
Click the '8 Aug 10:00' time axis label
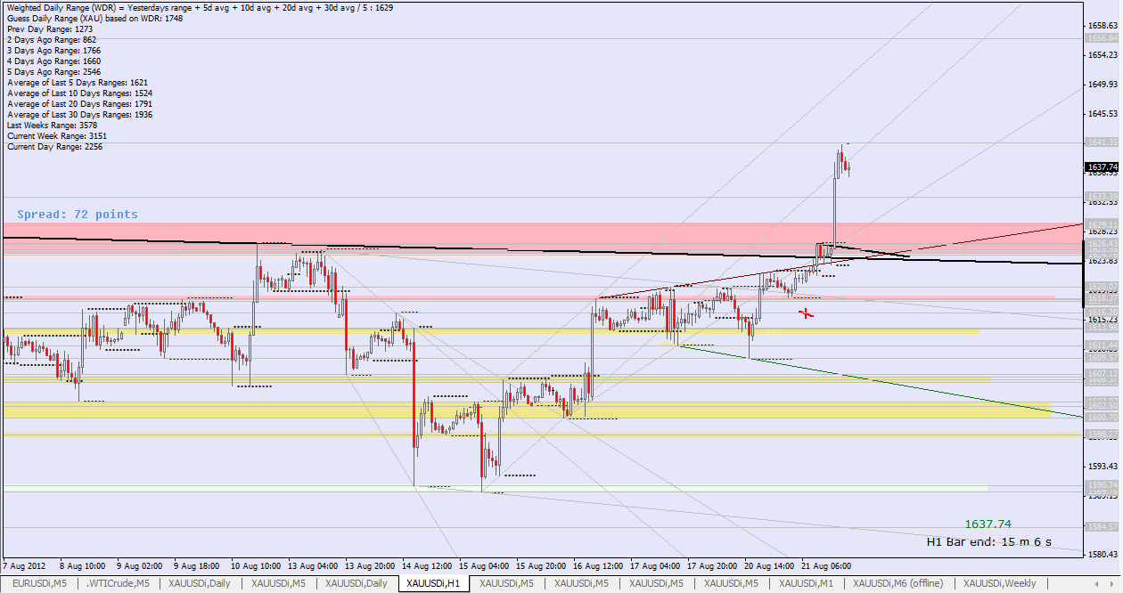[83, 566]
